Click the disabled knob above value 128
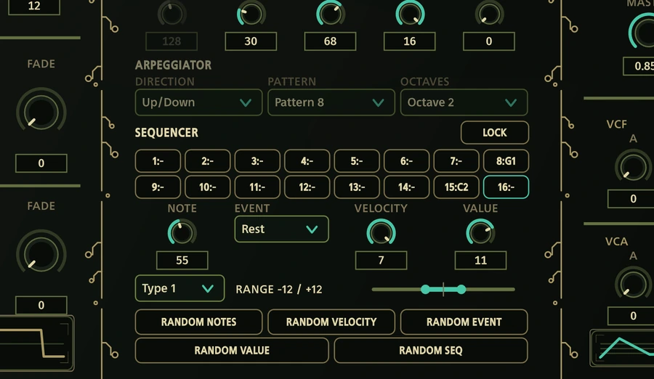The height and width of the screenshot is (379, 654). coord(171,13)
